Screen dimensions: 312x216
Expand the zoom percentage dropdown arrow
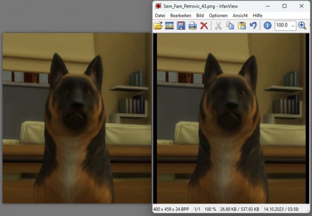click(x=293, y=25)
